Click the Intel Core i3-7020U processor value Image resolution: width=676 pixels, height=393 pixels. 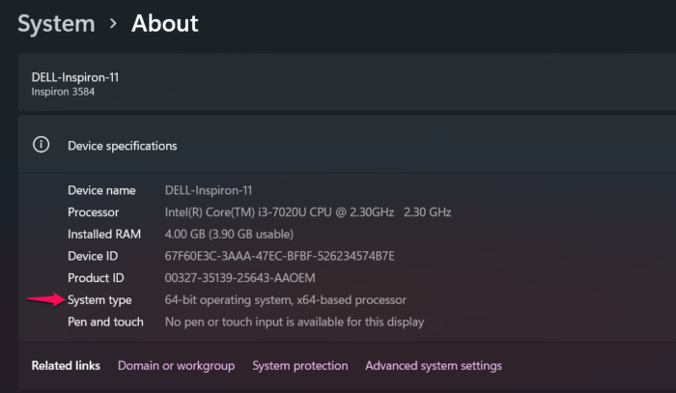point(308,212)
